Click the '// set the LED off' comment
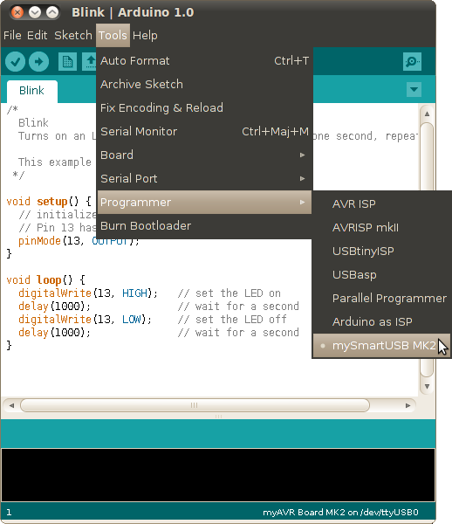Screen dimensions: 452x524 pos(232,319)
